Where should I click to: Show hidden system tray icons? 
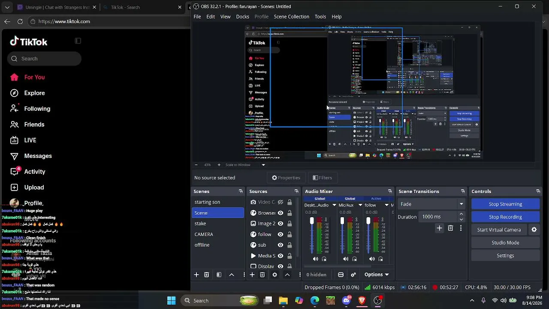tap(472, 300)
